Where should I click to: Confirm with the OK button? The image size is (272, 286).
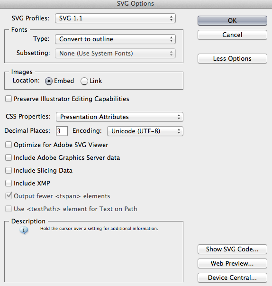pyautogui.click(x=232, y=20)
